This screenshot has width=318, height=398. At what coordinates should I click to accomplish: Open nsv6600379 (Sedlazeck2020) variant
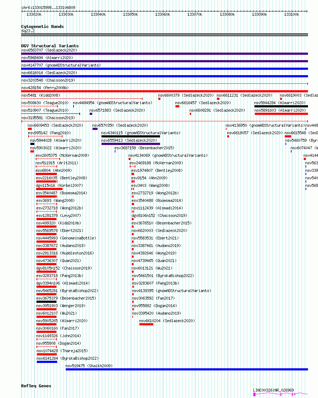(x=186, y=96)
